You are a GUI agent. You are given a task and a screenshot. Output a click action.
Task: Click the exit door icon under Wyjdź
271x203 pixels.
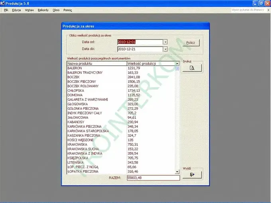(192, 174)
